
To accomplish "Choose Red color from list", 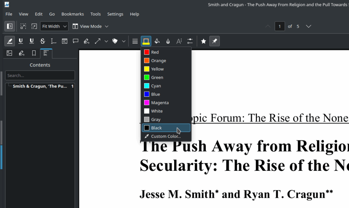I will click(x=166, y=52).
